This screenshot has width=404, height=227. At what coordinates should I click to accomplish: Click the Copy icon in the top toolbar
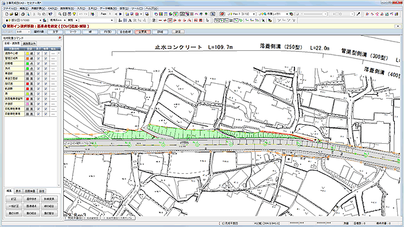39,14
